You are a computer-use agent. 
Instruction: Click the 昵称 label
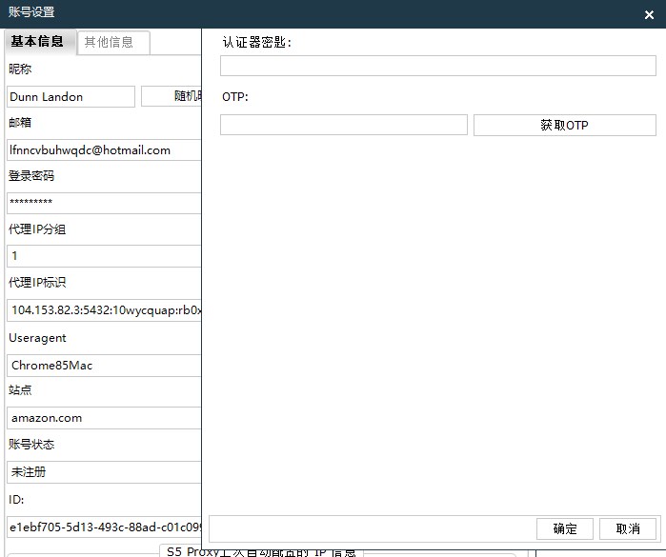click(x=20, y=69)
